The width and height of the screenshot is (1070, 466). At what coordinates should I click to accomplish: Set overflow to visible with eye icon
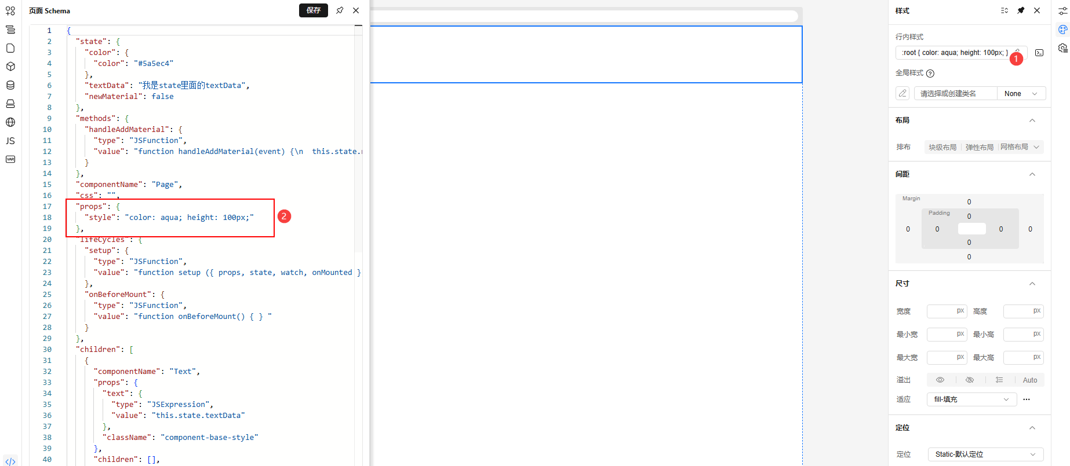[x=940, y=380]
